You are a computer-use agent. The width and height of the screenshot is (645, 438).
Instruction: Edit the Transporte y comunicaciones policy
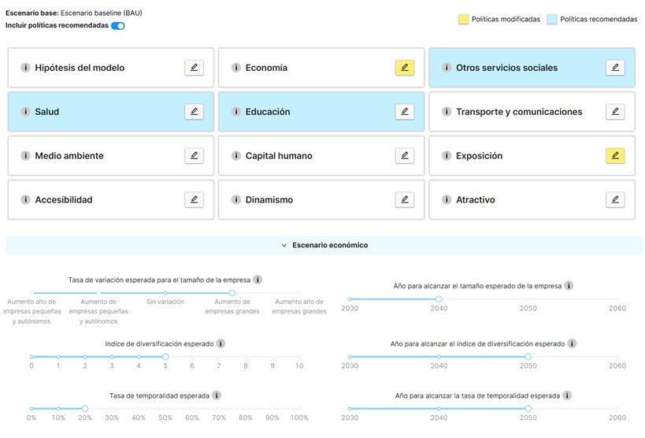point(615,112)
